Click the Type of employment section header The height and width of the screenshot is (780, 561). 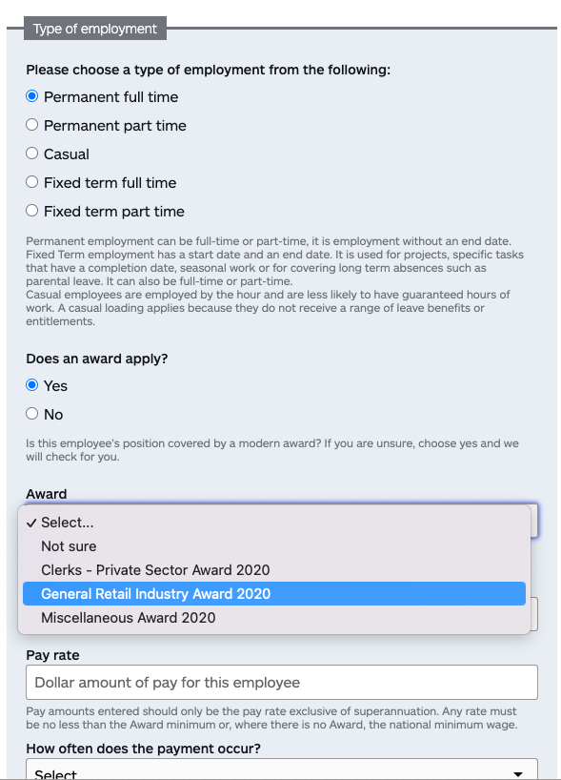click(95, 29)
